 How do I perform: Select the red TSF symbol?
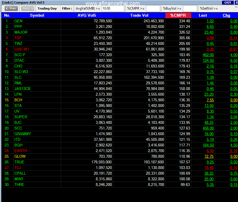(18, 38)
